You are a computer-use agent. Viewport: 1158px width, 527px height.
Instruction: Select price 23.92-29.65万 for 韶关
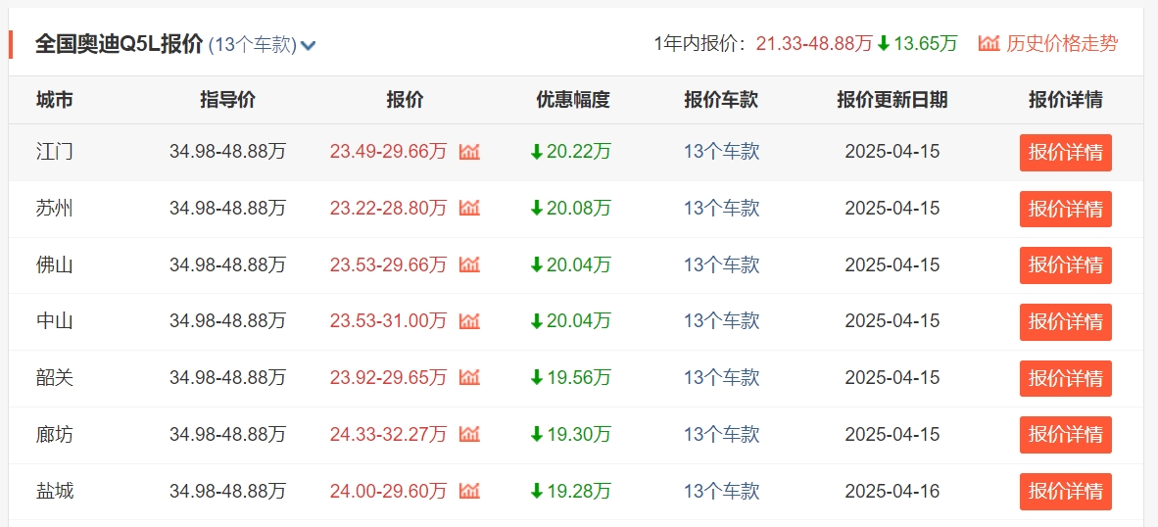tap(389, 378)
